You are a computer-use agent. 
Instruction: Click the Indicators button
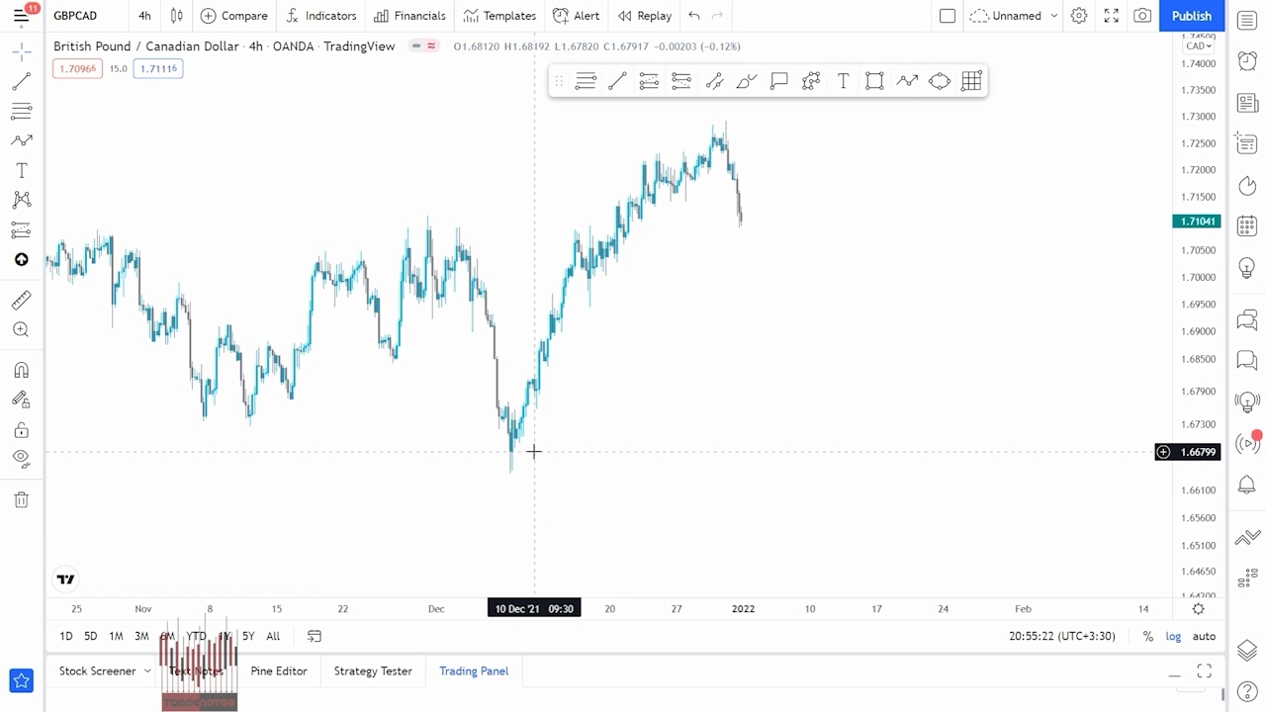coord(320,16)
